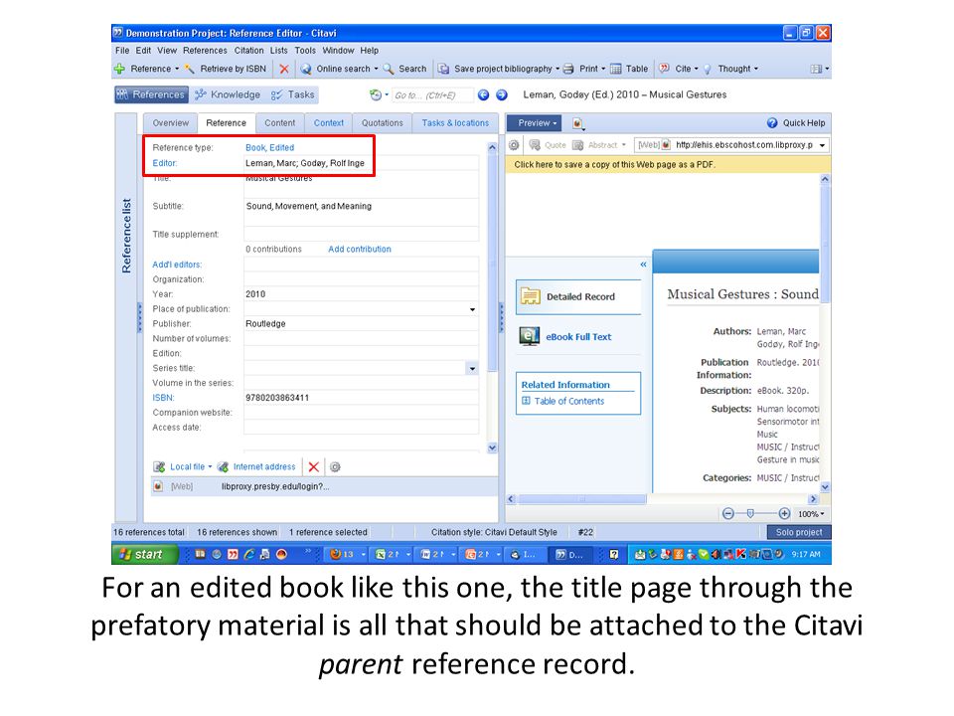954x716 pixels.
Task: Switch to the Quotations tab
Action: coord(382,123)
